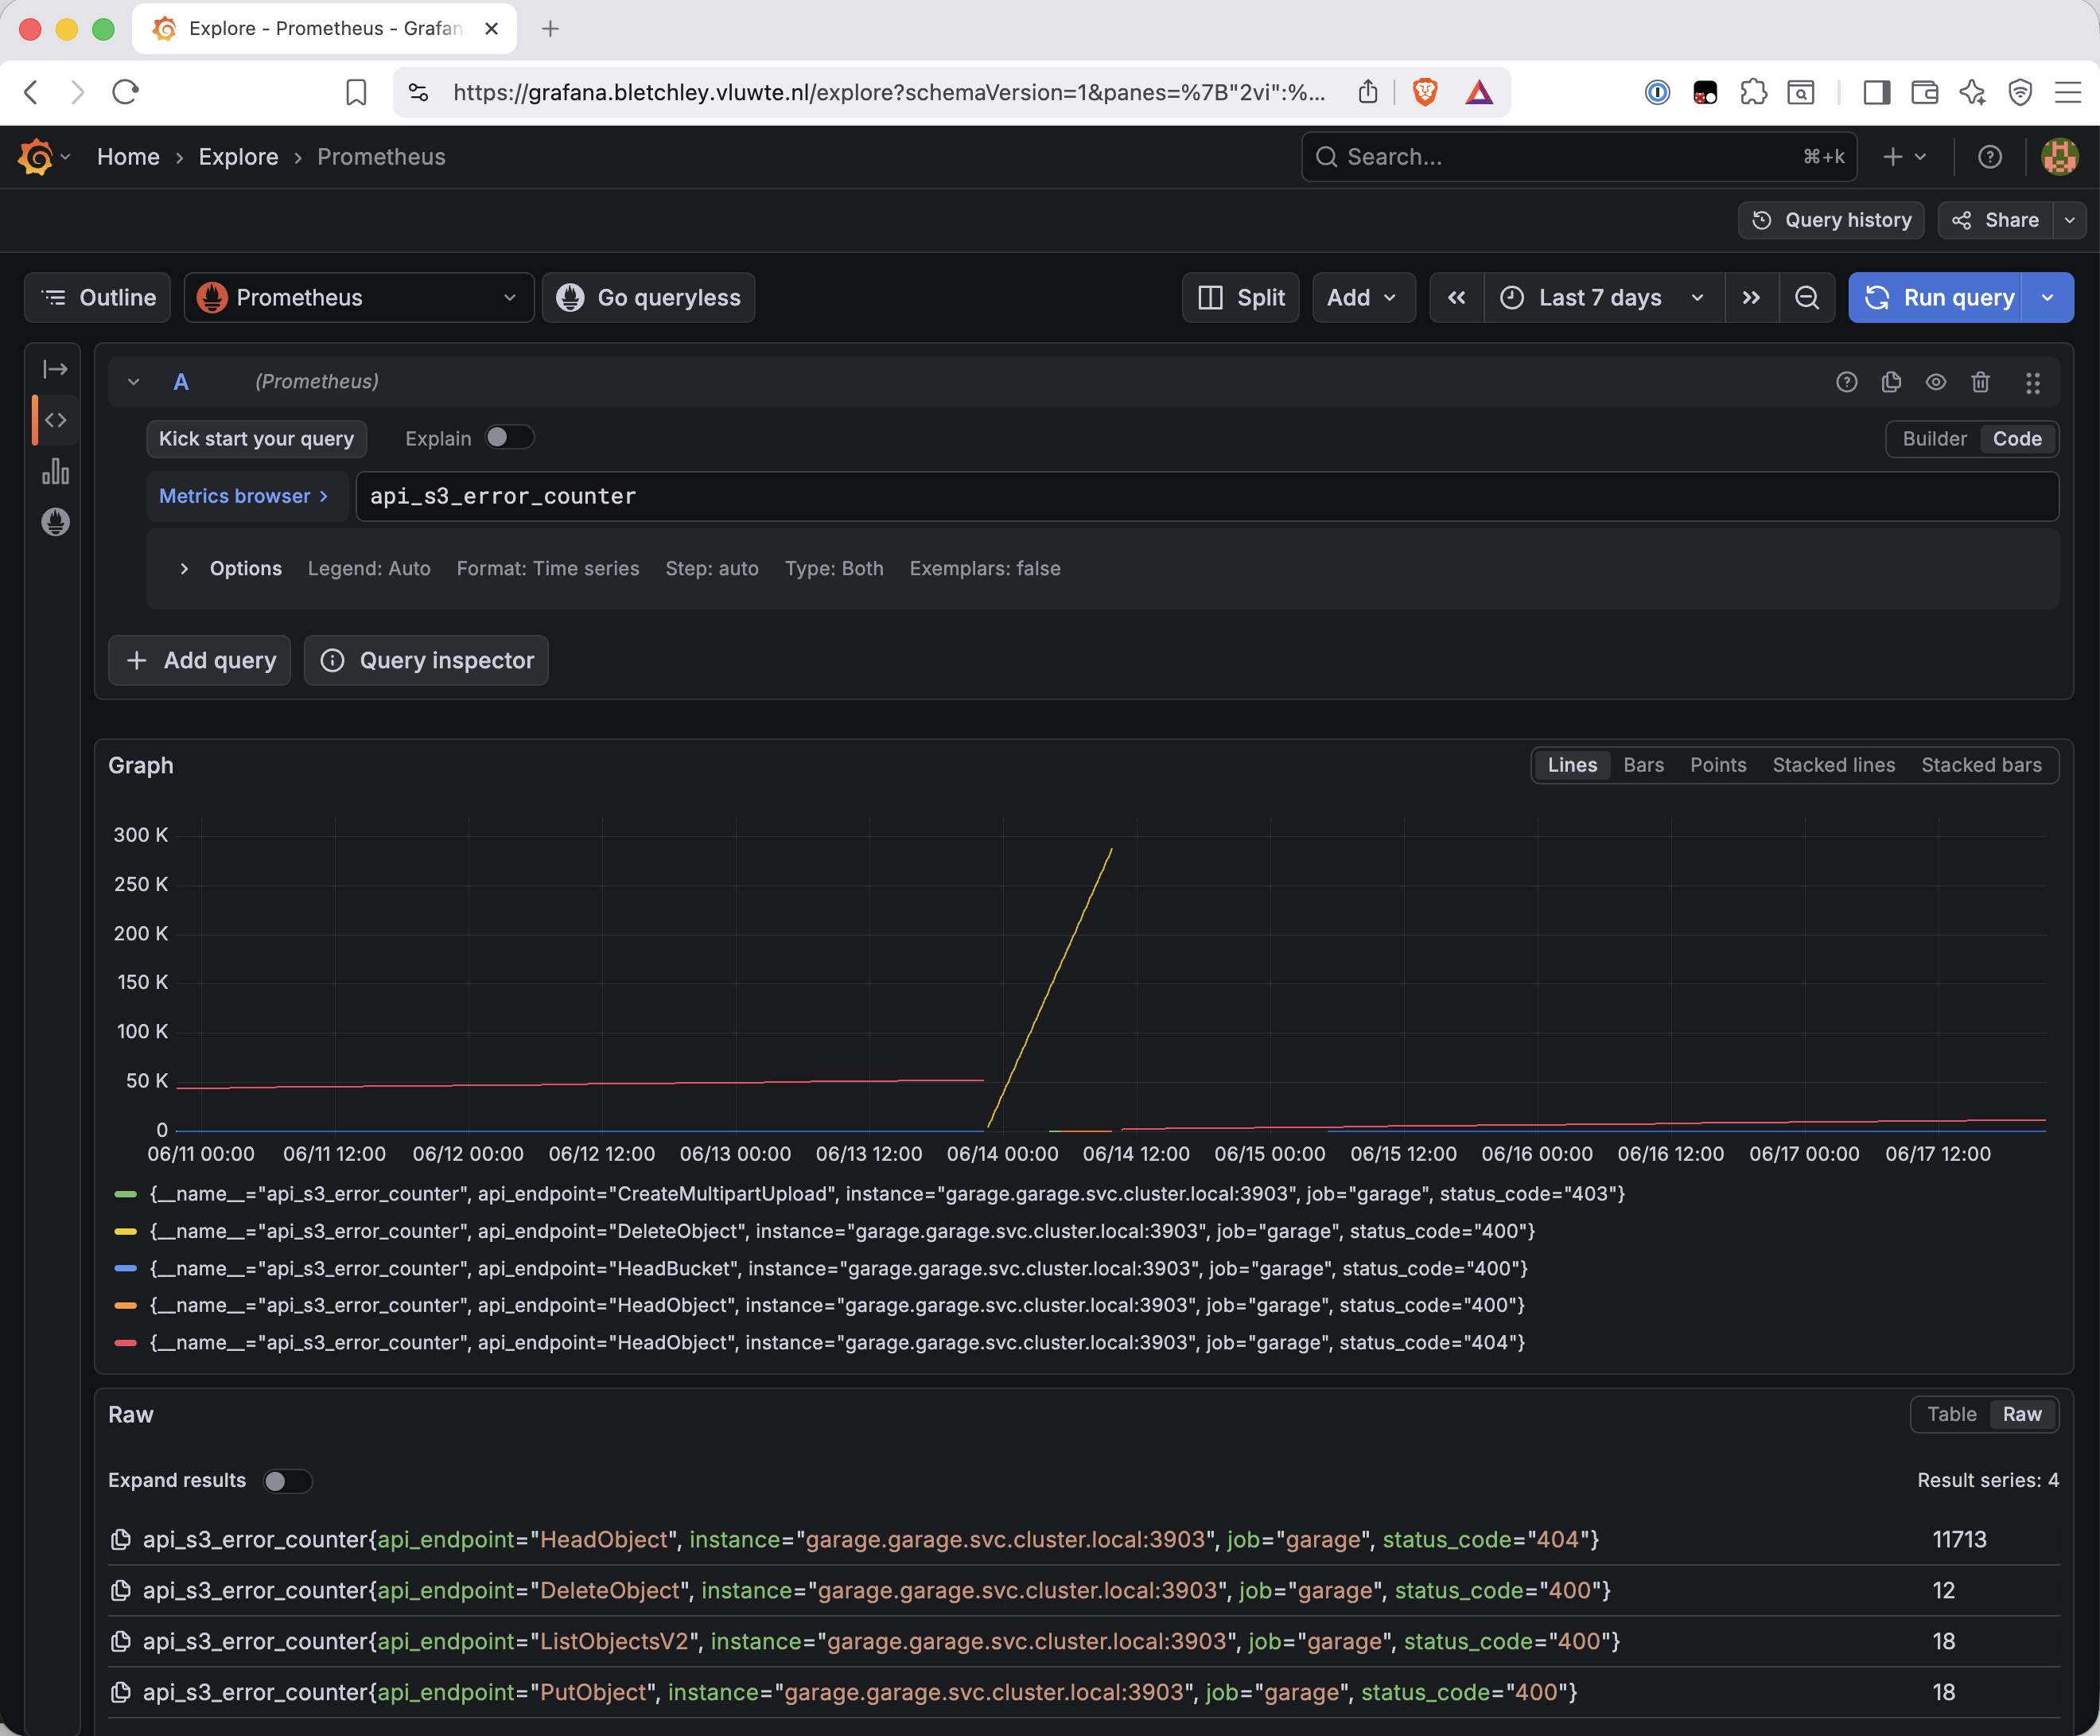Shift time range forward

click(1751, 298)
